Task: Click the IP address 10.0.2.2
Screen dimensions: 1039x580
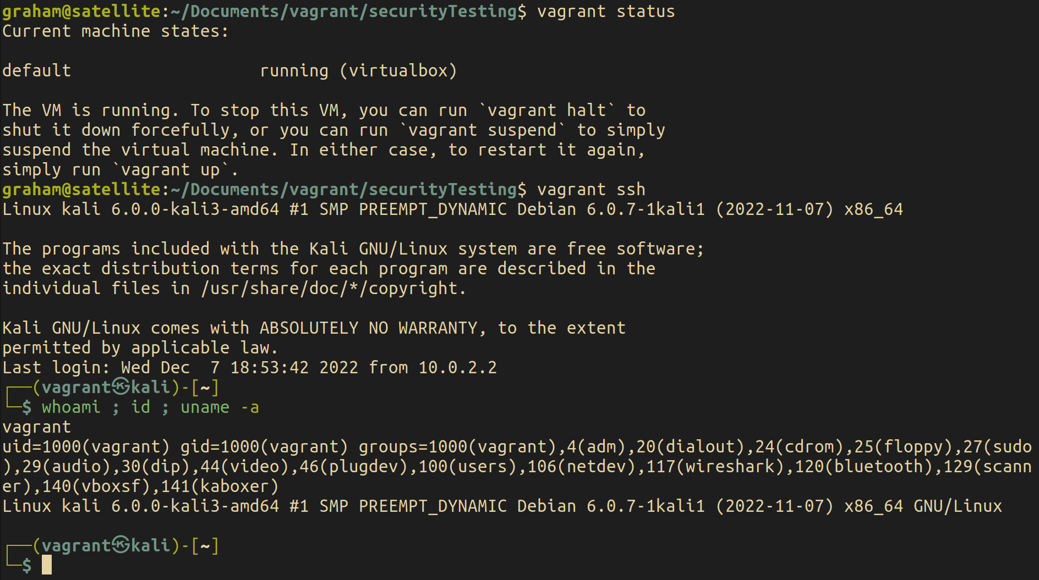Action: (458, 368)
